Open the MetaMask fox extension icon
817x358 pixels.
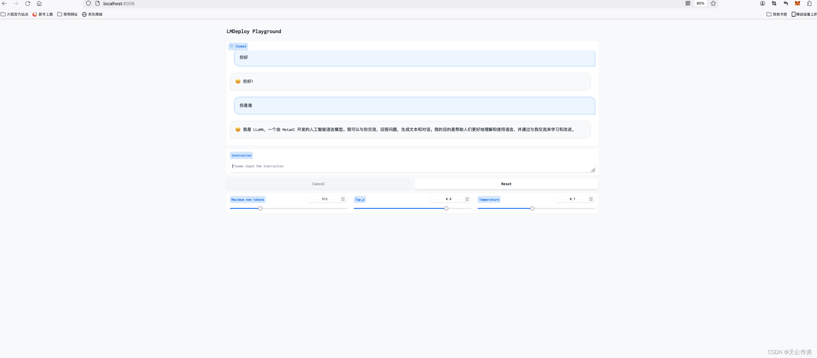(797, 4)
